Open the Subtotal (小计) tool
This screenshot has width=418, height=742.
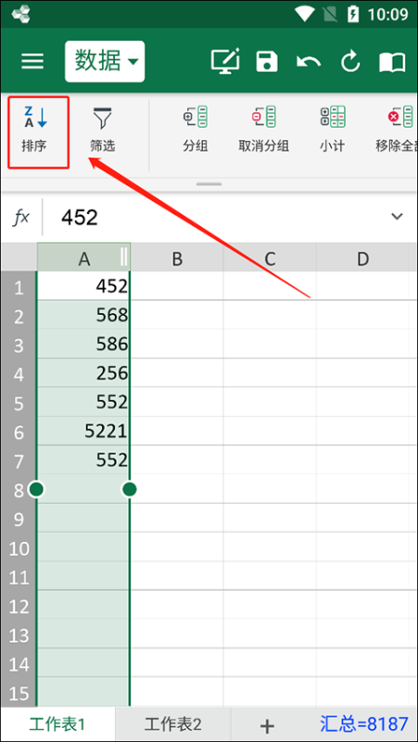coord(333,118)
